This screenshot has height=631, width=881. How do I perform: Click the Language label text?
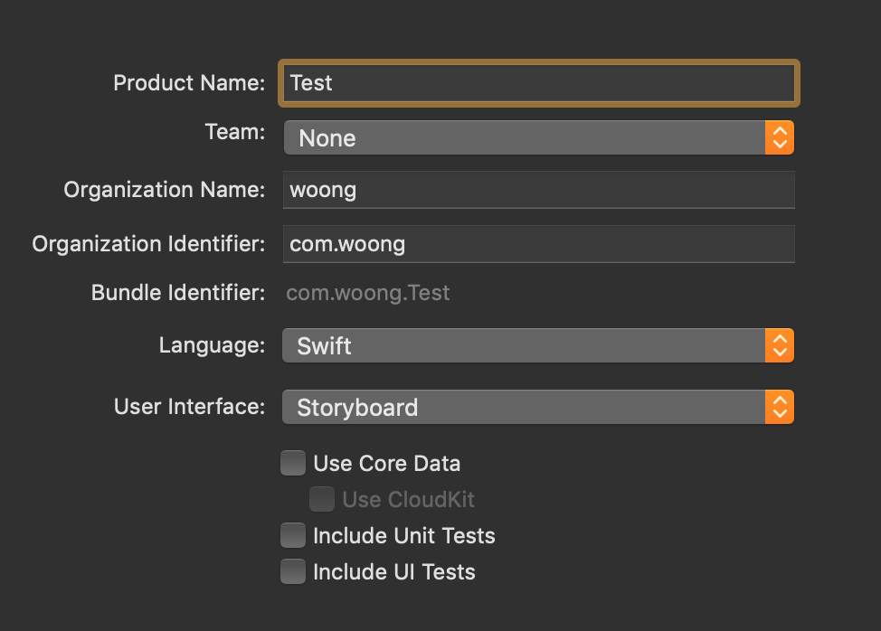(212, 345)
